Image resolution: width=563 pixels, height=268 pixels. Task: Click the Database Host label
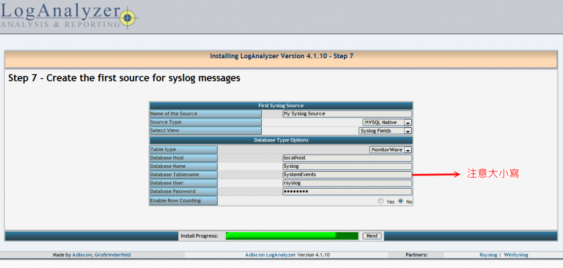point(184,158)
